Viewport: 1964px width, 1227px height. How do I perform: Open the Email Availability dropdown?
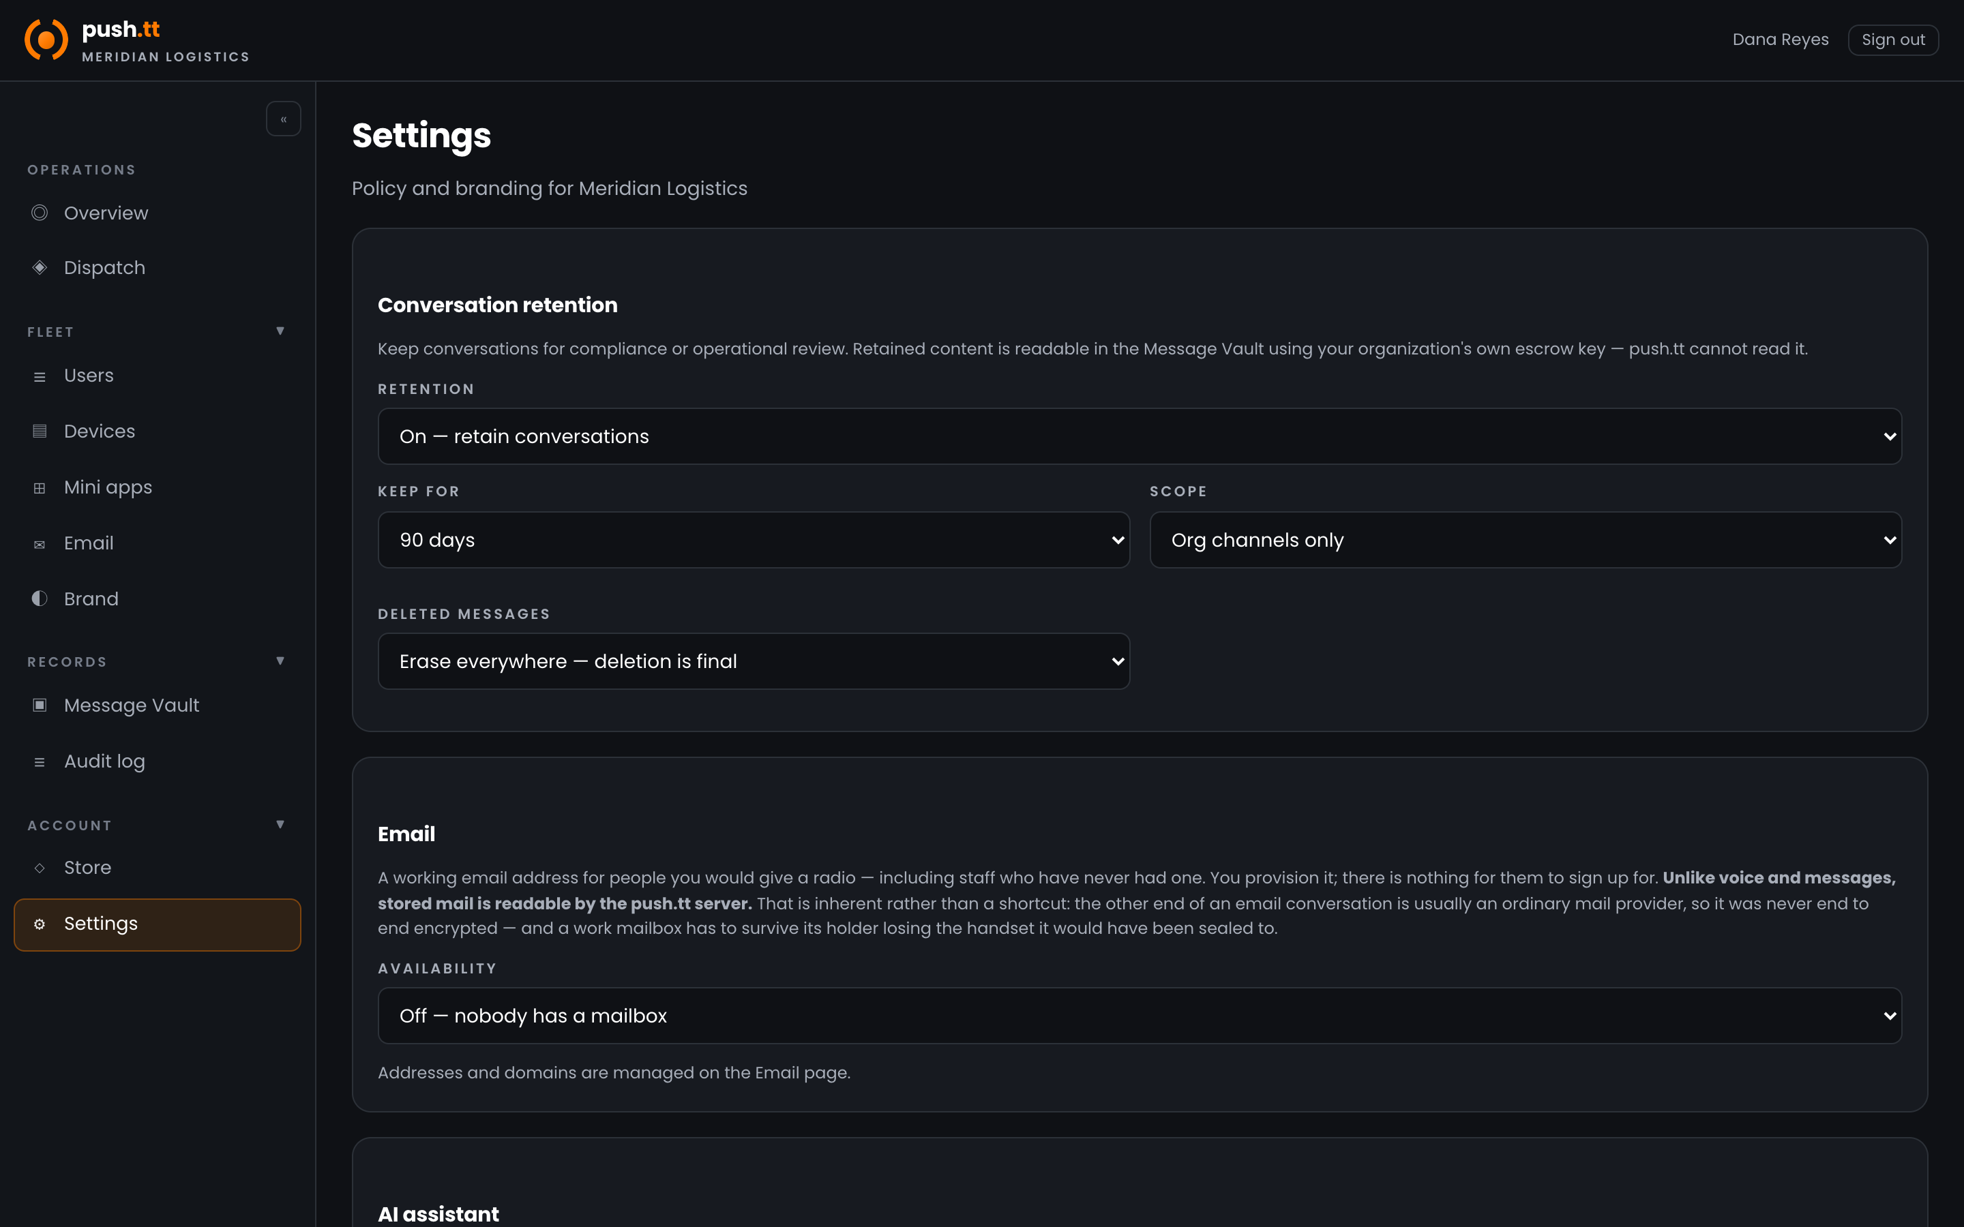[1140, 1016]
